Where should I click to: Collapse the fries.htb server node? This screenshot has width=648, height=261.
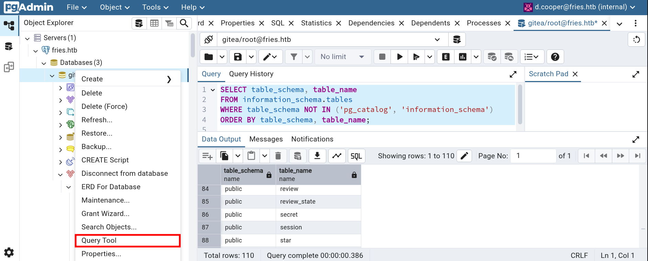pyautogui.click(x=36, y=51)
